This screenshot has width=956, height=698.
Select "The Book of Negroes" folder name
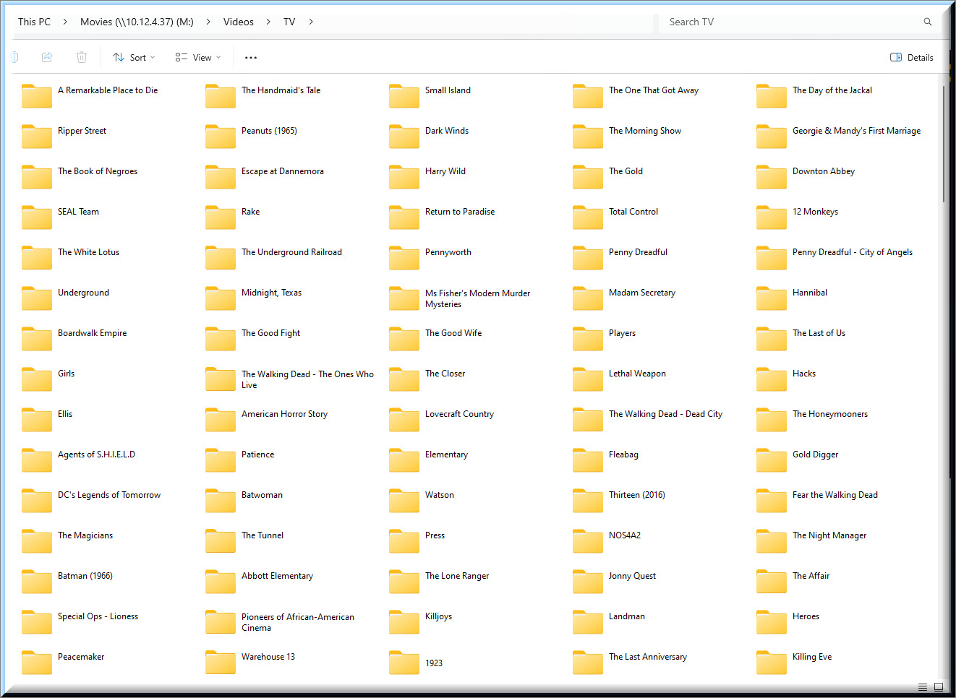[98, 171]
